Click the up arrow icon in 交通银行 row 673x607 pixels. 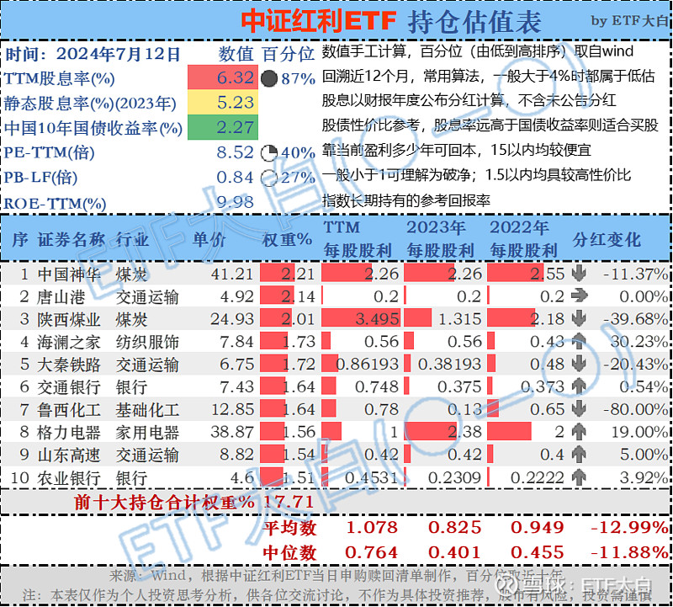coord(579,386)
